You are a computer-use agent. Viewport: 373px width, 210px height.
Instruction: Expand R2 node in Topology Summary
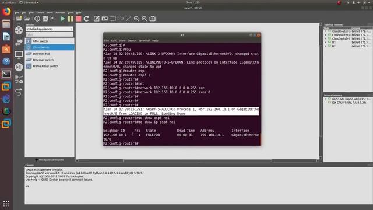(325, 46)
